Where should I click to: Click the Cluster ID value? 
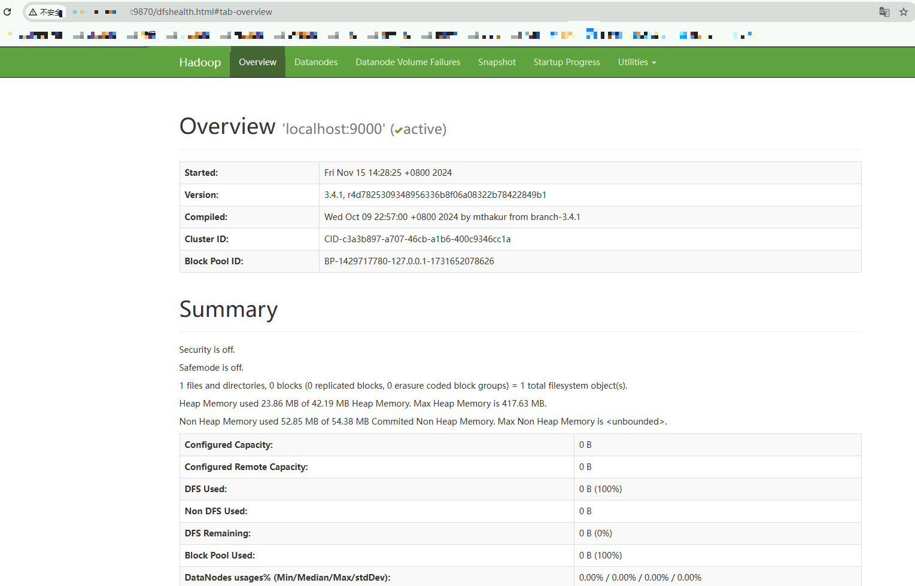coord(417,239)
